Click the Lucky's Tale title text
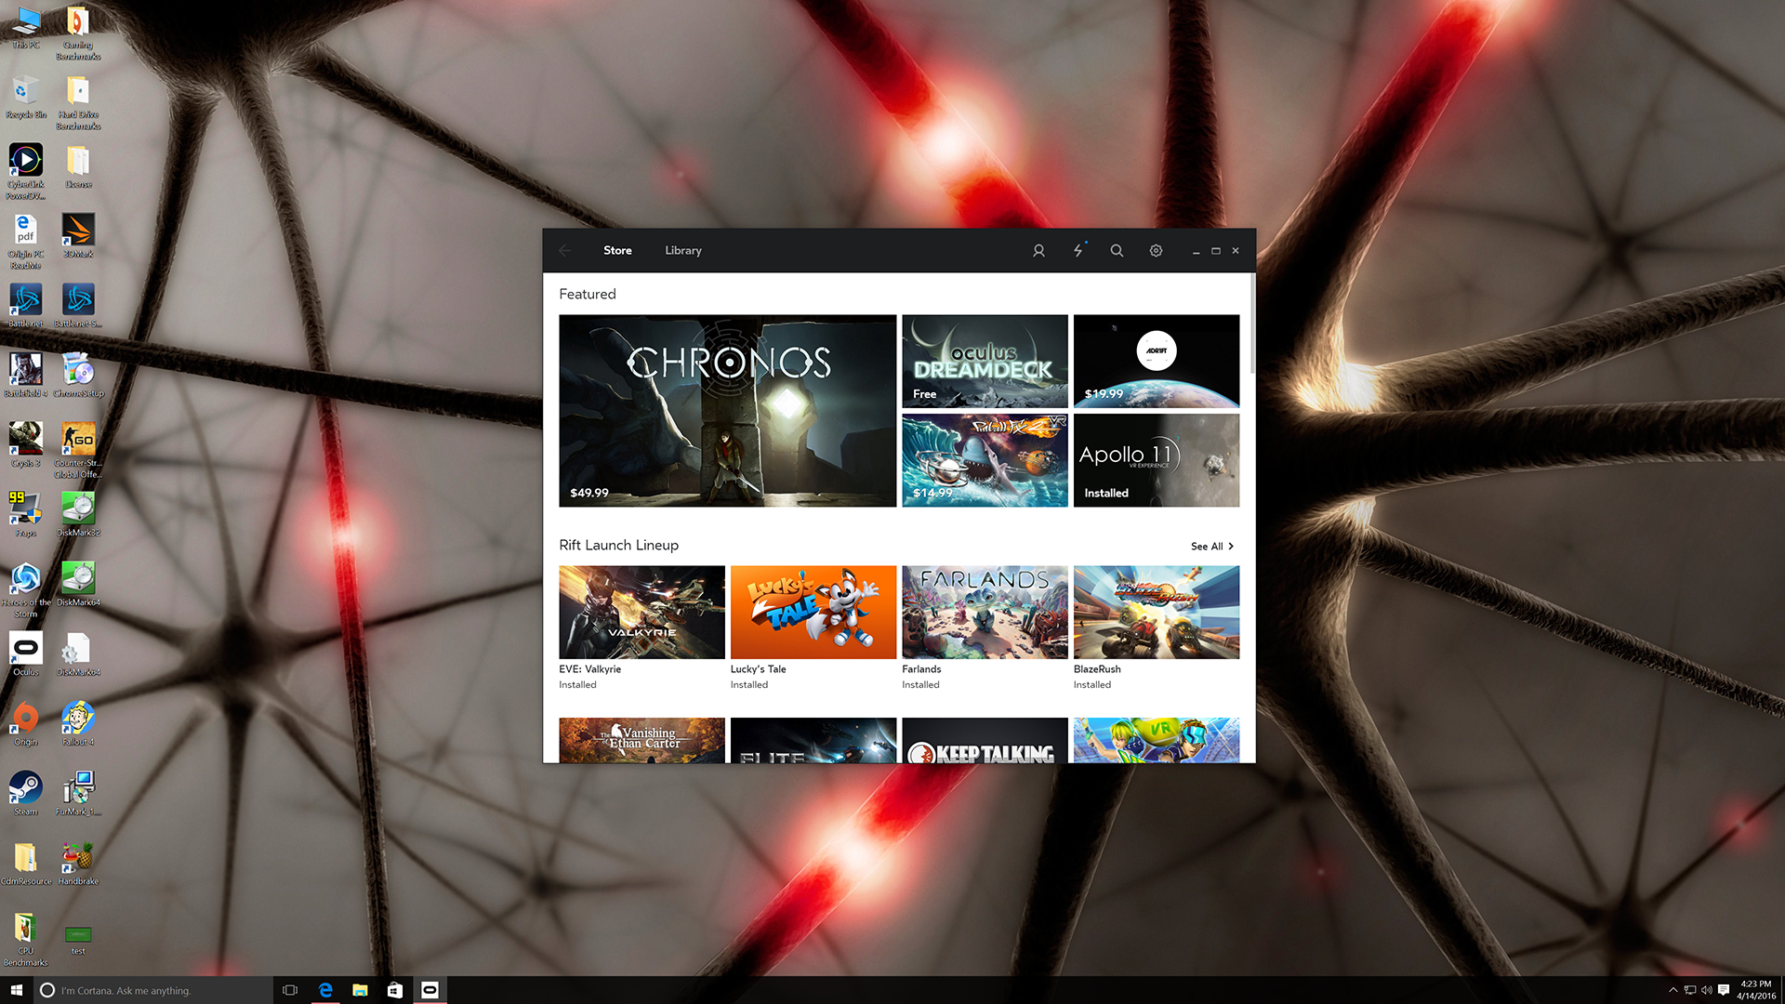Image resolution: width=1785 pixels, height=1004 pixels. (758, 669)
